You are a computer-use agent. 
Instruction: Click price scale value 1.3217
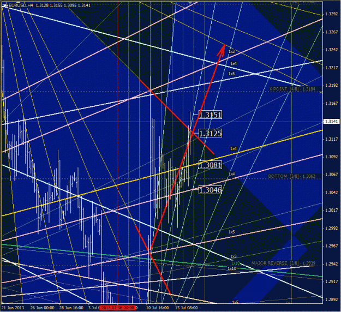(331, 68)
